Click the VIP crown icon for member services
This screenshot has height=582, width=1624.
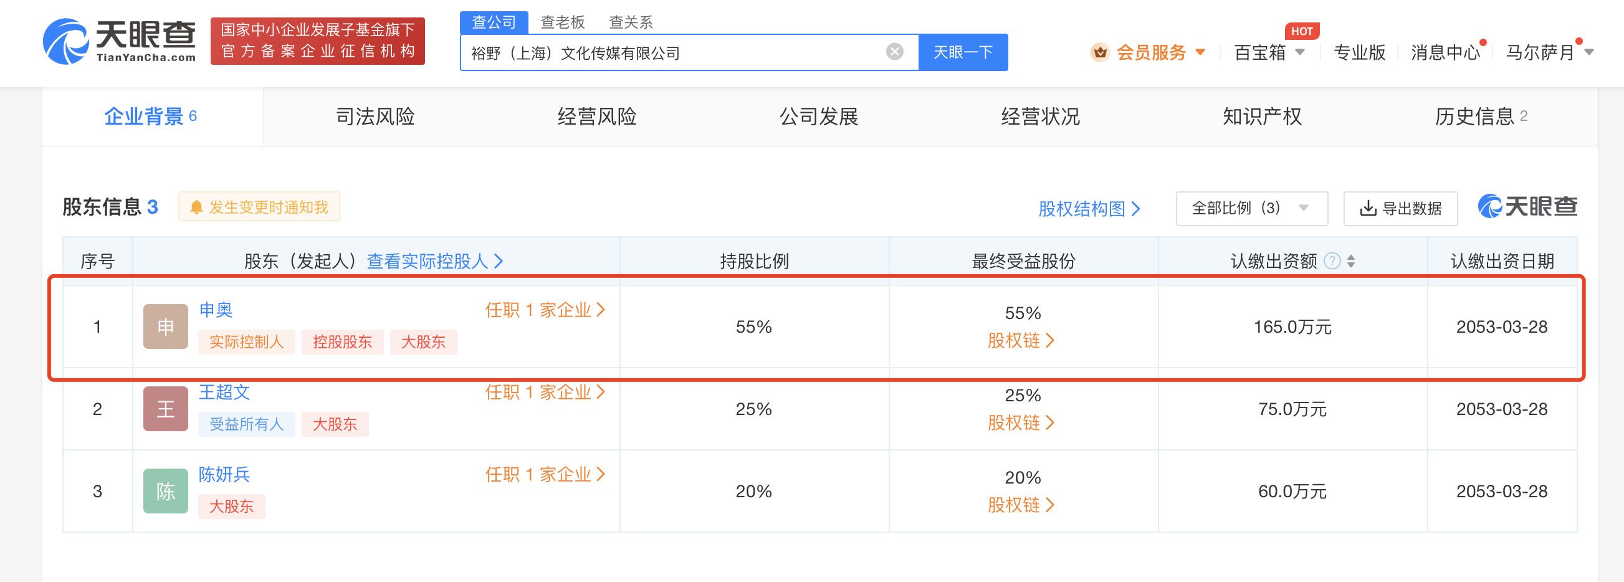[1100, 52]
